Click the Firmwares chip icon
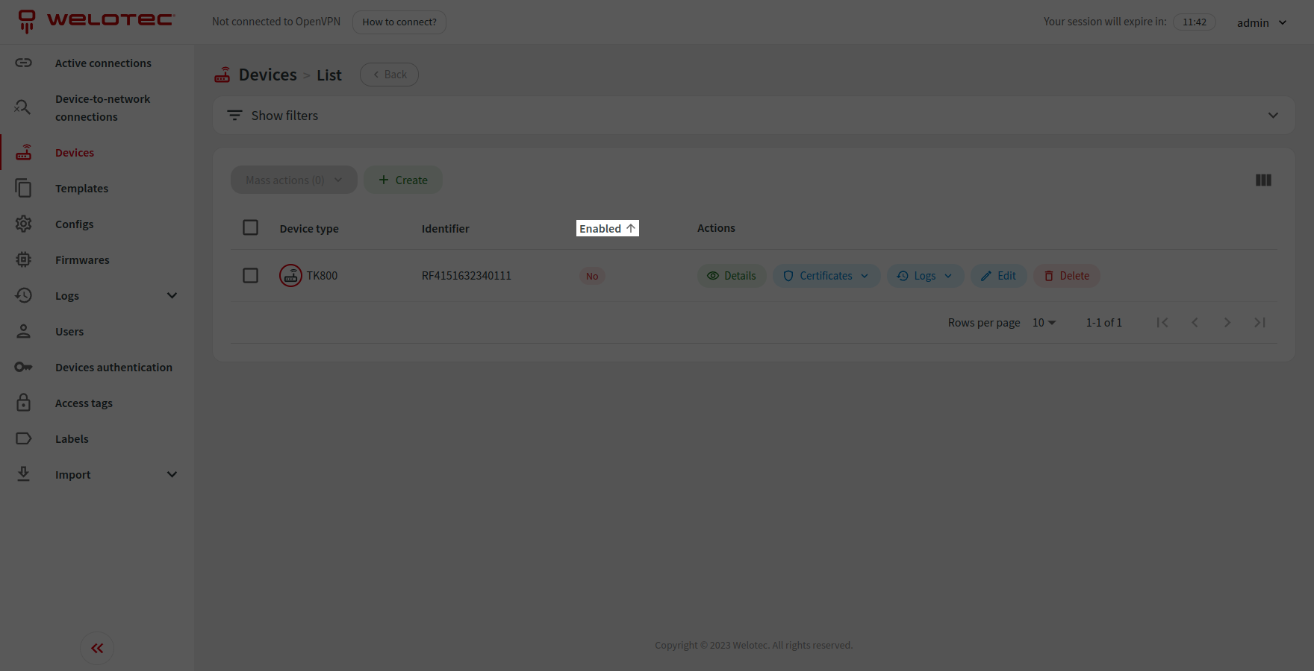The width and height of the screenshot is (1314, 671). point(24,260)
